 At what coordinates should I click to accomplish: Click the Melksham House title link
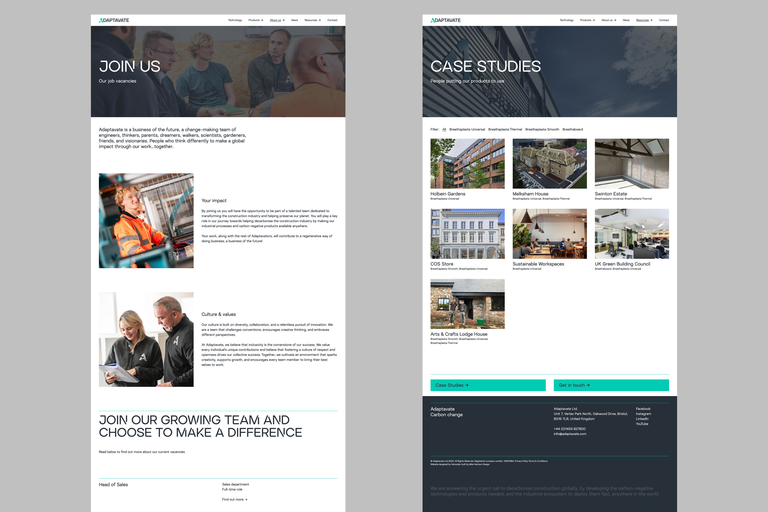click(530, 194)
